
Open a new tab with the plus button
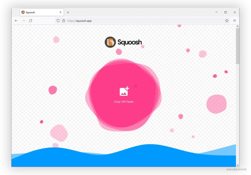coord(68,12)
